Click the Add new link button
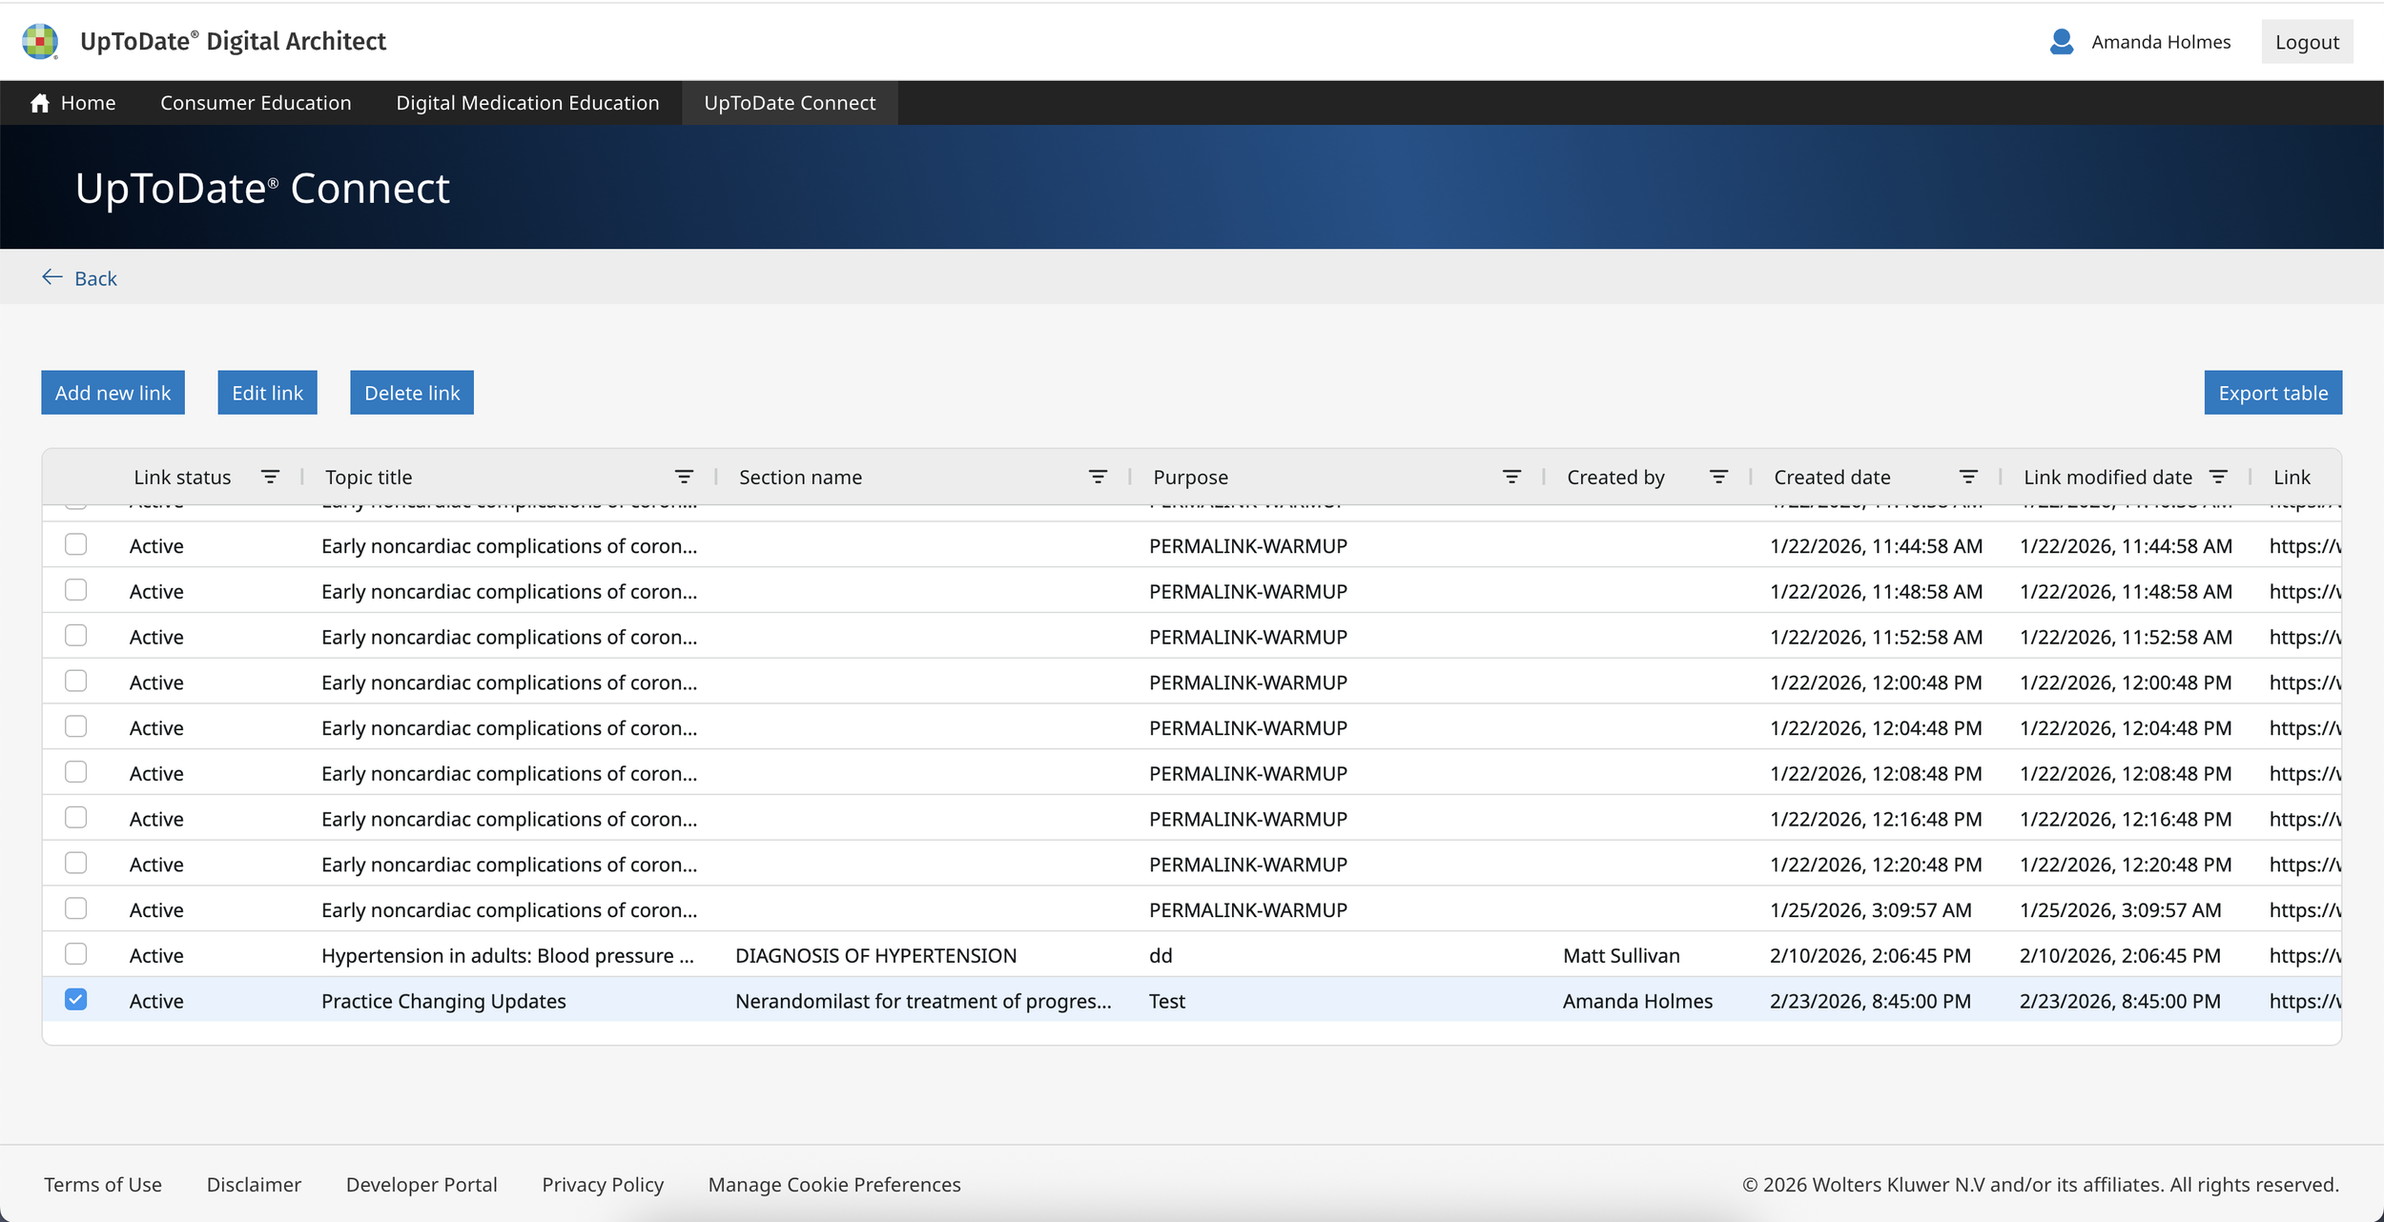 [113, 393]
